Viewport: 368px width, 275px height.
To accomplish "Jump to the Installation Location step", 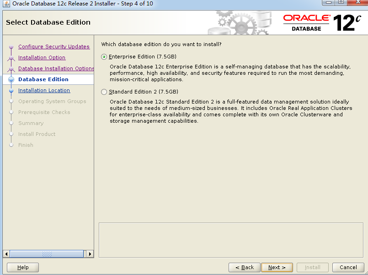I will (44, 90).
